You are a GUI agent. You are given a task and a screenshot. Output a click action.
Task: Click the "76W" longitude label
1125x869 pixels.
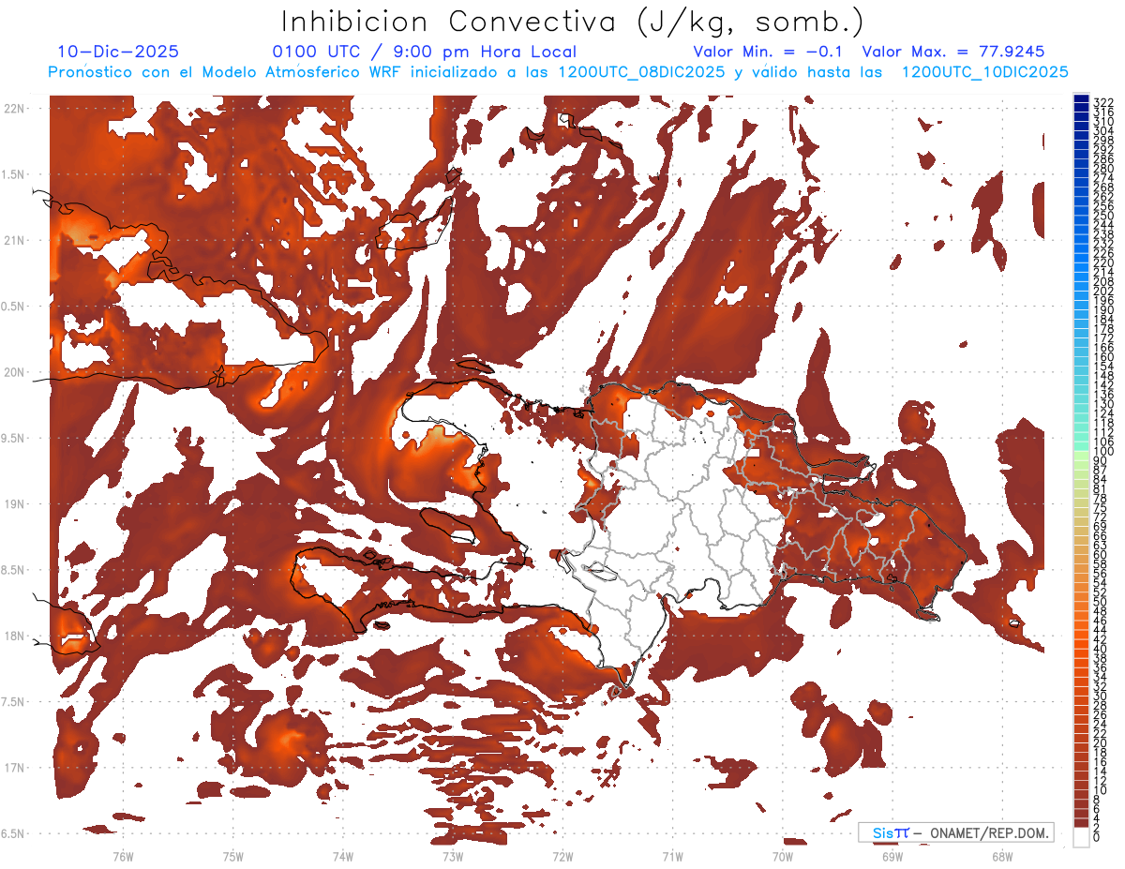point(123,856)
